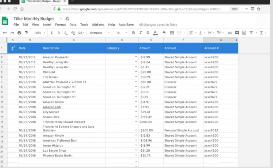Open browser page actions ellipsis menu
273x168 pixels.
246,9
